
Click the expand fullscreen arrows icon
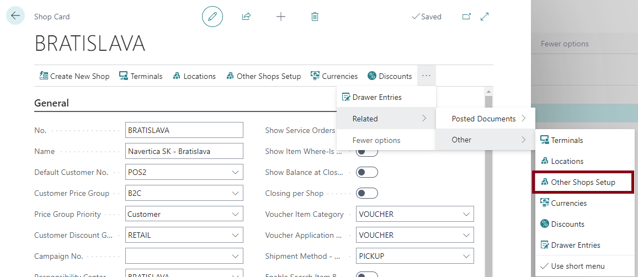pyautogui.click(x=485, y=17)
